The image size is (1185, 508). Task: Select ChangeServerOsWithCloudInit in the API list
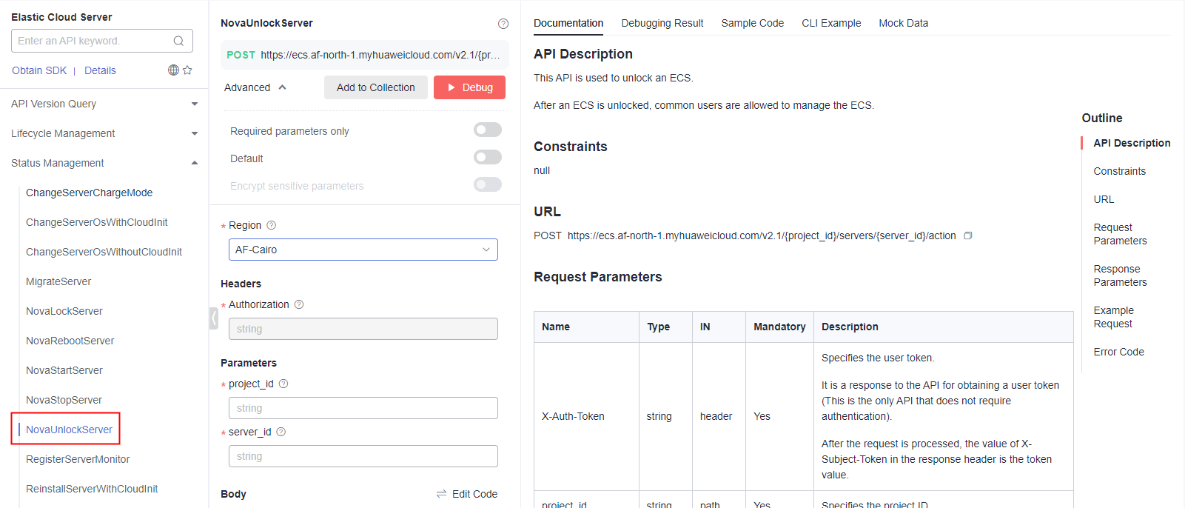[97, 222]
